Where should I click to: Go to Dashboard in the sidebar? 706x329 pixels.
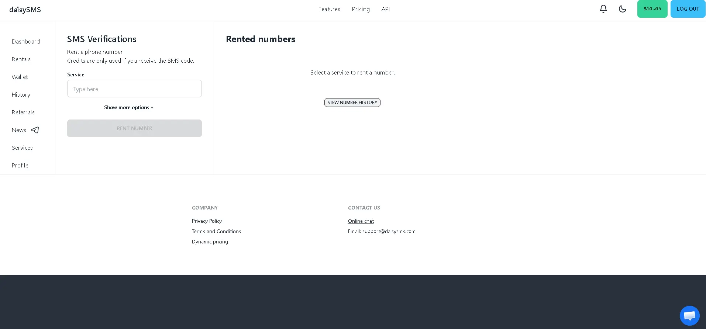tap(26, 41)
